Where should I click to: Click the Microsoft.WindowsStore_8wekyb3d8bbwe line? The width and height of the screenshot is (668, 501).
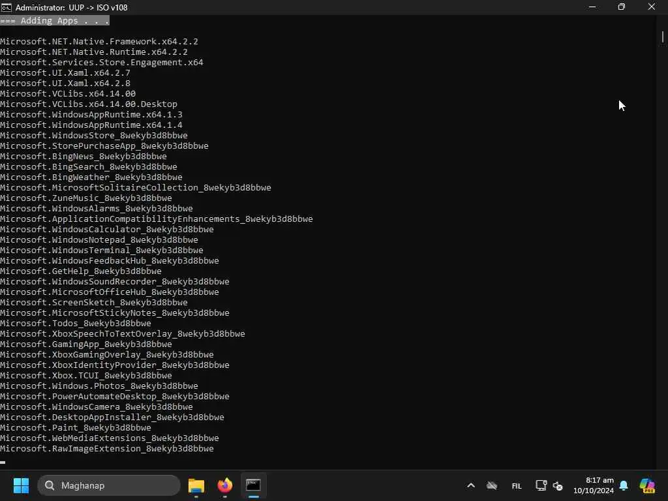tap(94, 135)
